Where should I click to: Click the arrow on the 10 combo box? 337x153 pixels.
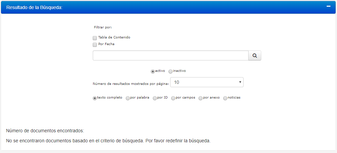pos(240,82)
